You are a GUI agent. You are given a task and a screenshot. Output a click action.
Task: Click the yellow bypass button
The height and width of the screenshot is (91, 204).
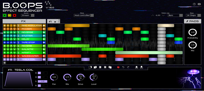point(9,15)
